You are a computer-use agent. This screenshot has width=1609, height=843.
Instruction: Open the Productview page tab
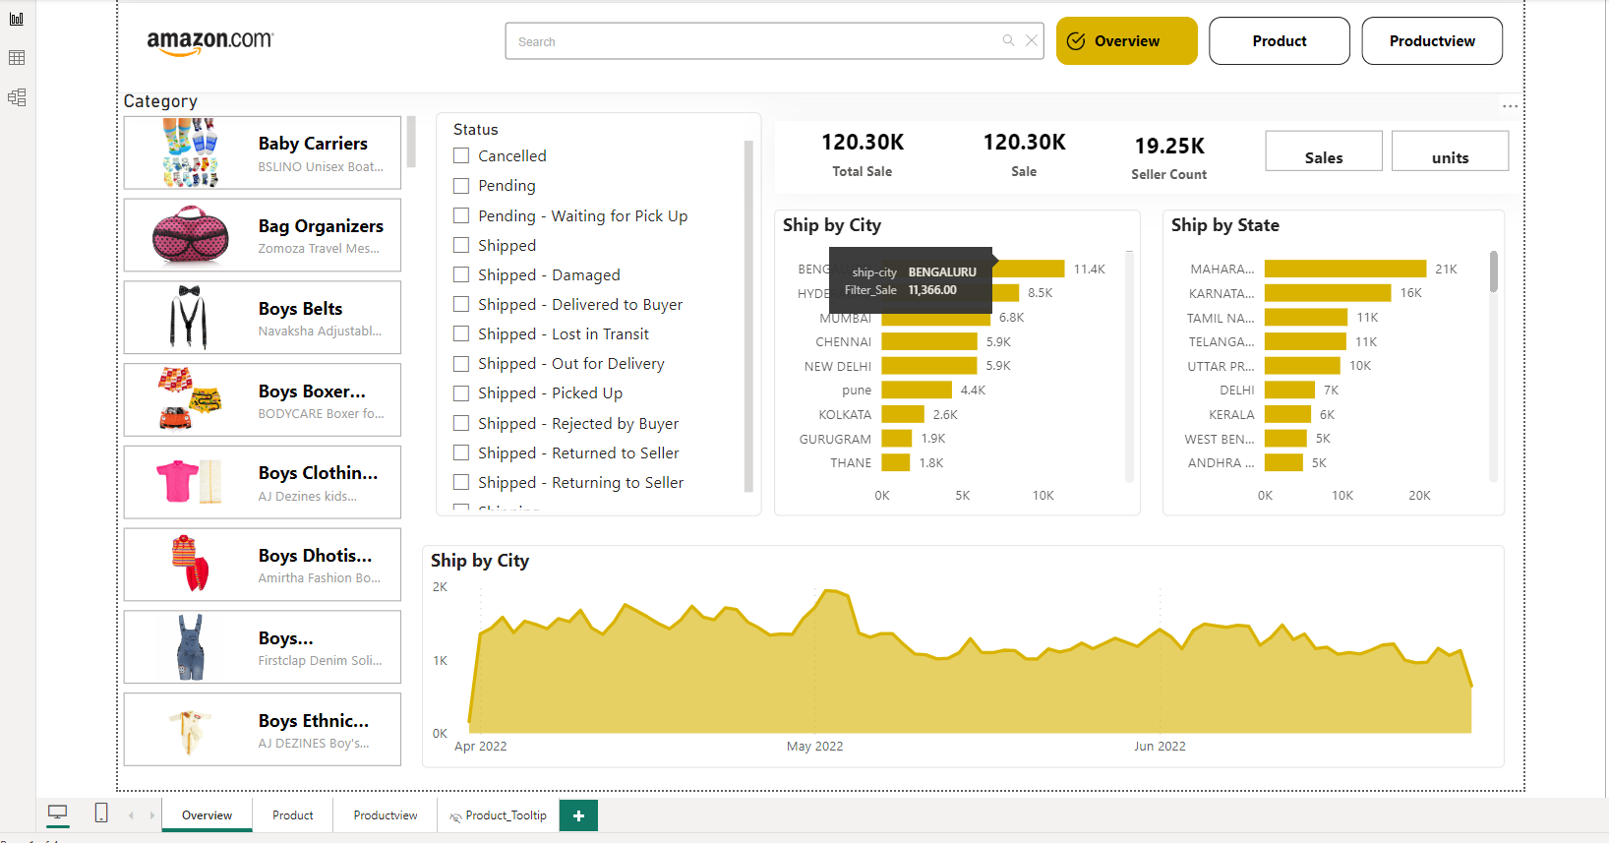coord(386,815)
